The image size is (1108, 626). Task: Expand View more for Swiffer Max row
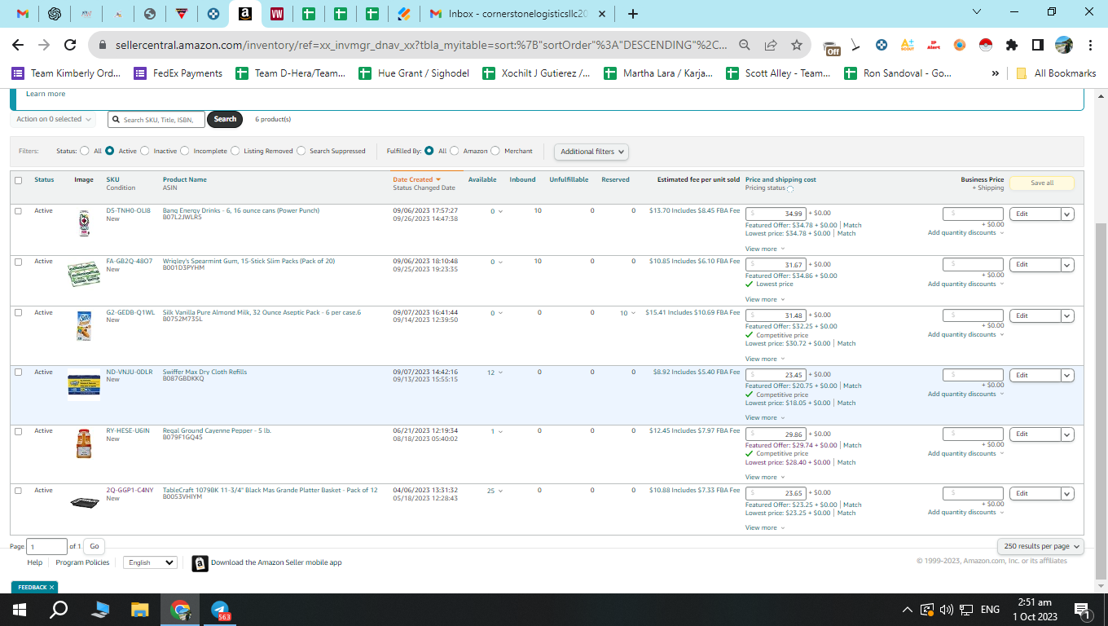click(765, 418)
